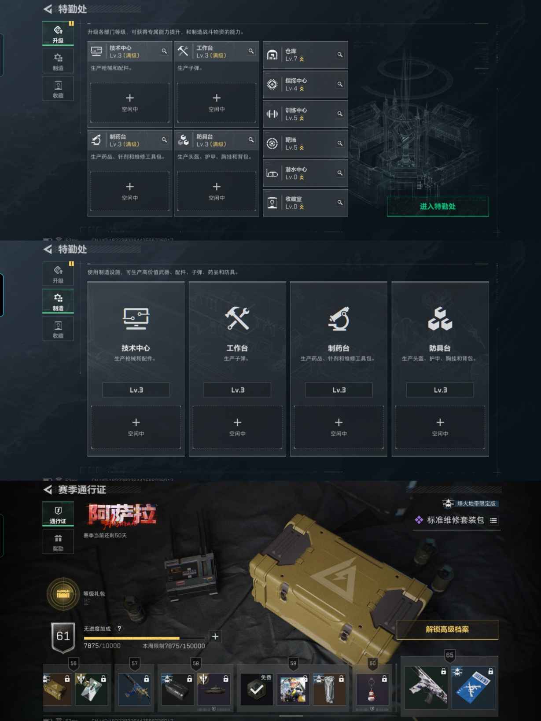
Task: Click 进入特勤处 green button
Action: click(x=438, y=206)
